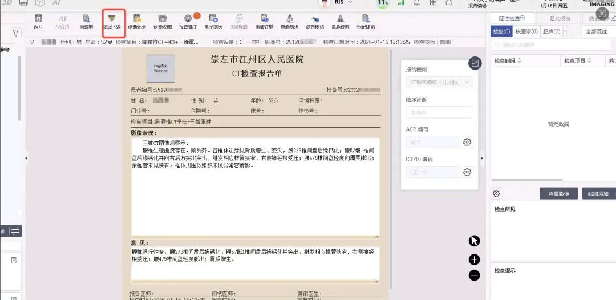Click the swap arrows icon on left edge
The height and width of the screenshot is (300, 616).
(x=15, y=231)
